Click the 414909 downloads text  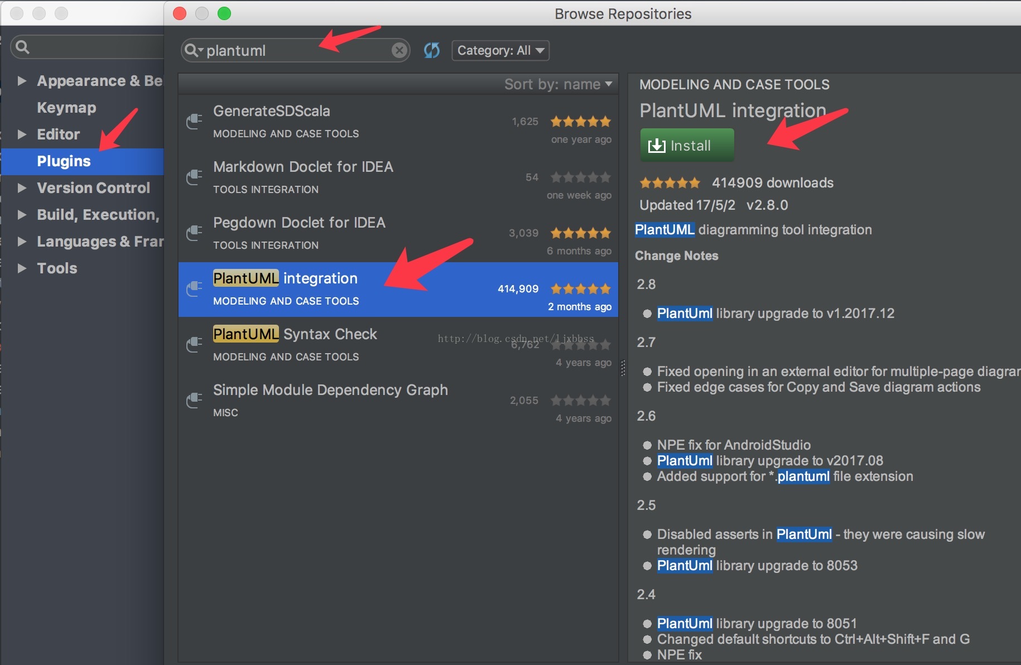coord(772,182)
